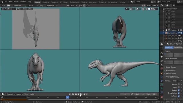Open the File menu
Image resolution: width=183 pixels, height=103 pixels.
point(6,2)
